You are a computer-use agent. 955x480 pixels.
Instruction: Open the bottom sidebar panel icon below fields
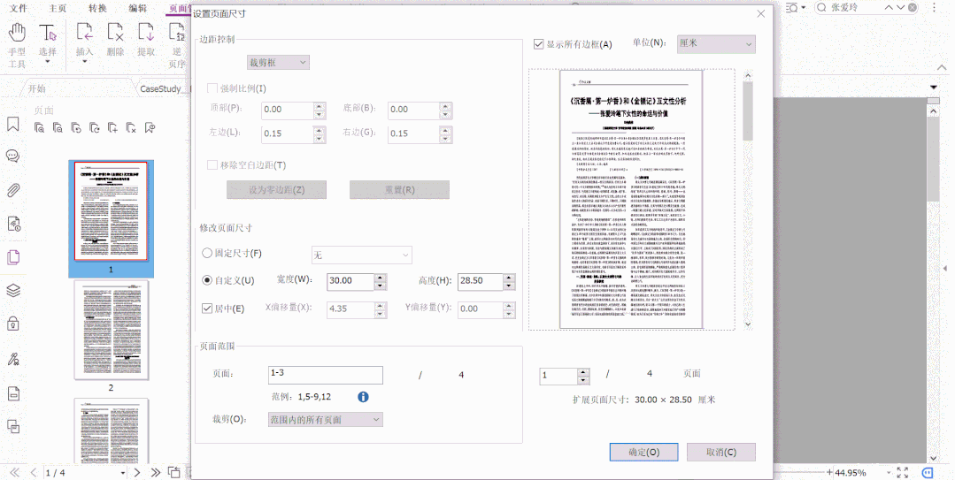point(12,426)
